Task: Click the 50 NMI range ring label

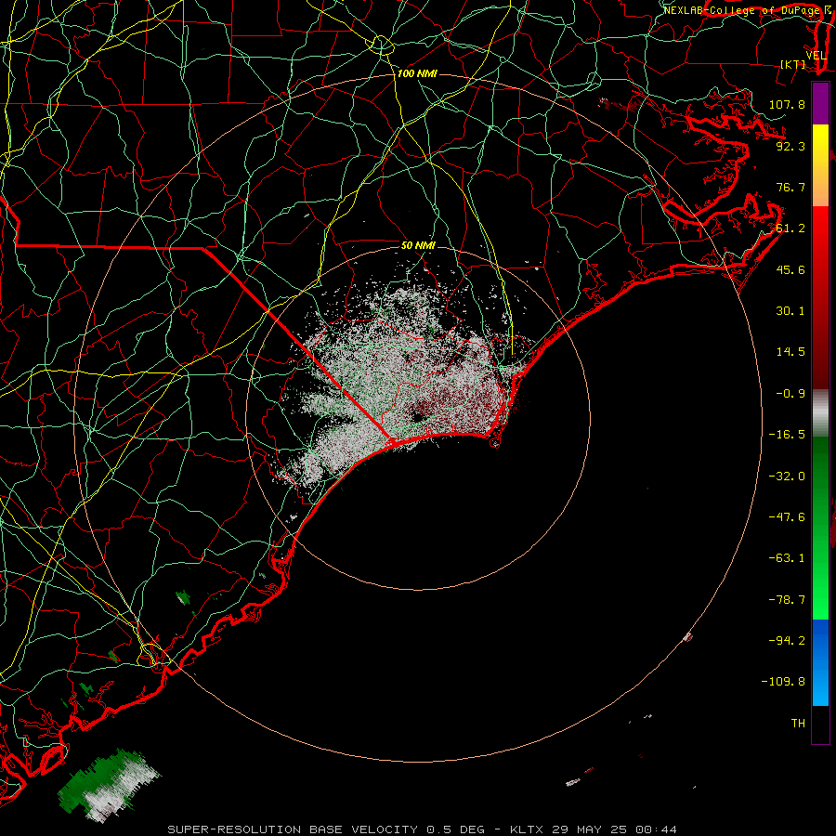Action: tap(418, 245)
